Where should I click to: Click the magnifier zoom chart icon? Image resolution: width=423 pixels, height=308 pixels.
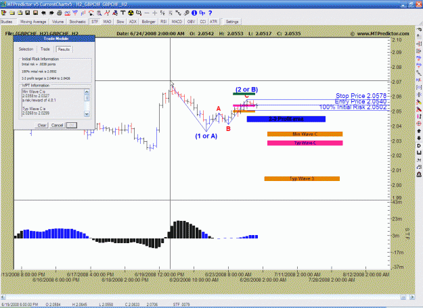pyautogui.click(x=99, y=13)
